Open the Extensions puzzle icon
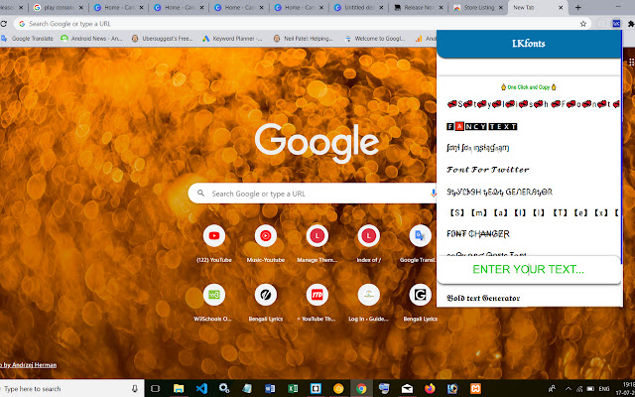Screen dimensions: 635x397 631,24
